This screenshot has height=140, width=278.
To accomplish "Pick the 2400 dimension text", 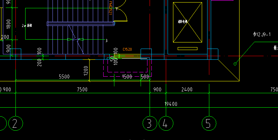I will pos(187,89).
